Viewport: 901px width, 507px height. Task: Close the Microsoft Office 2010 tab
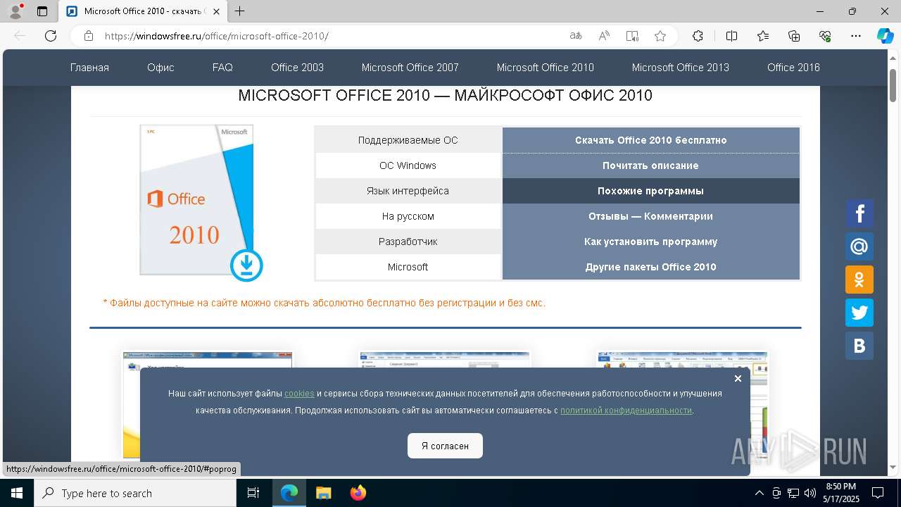(216, 11)
